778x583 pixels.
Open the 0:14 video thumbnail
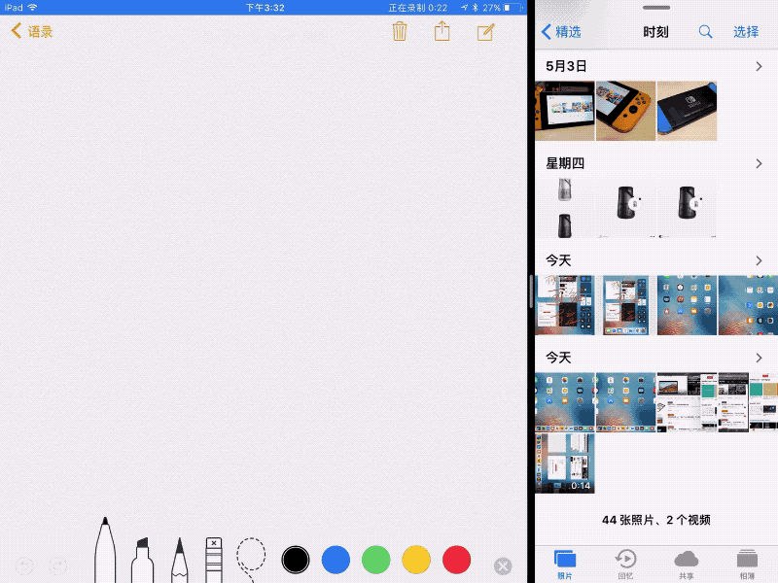pos(564,463)
